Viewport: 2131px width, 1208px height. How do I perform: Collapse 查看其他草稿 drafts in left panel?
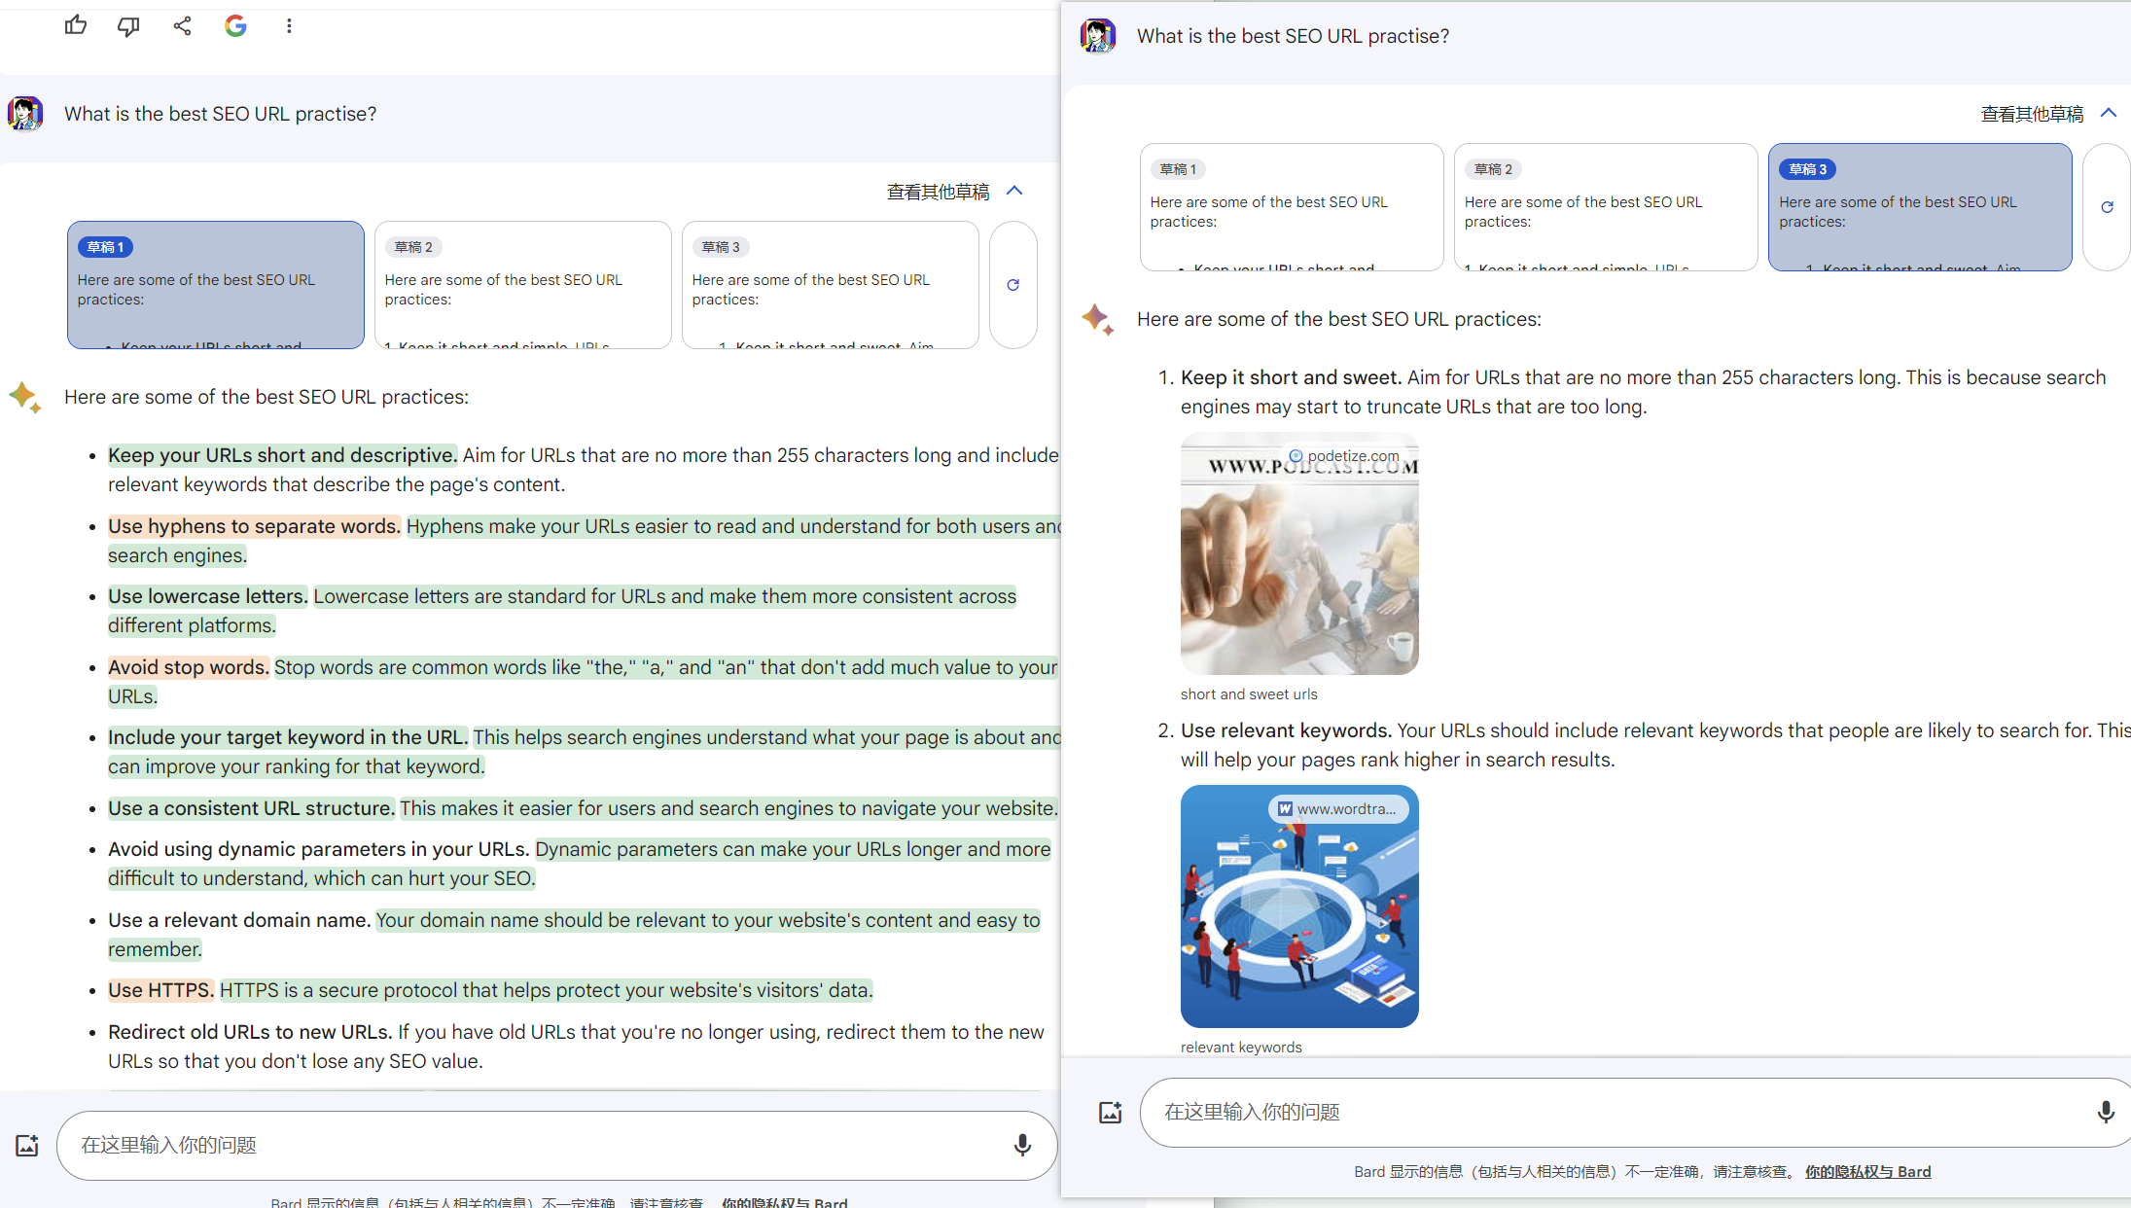(x=1014, y=191)
